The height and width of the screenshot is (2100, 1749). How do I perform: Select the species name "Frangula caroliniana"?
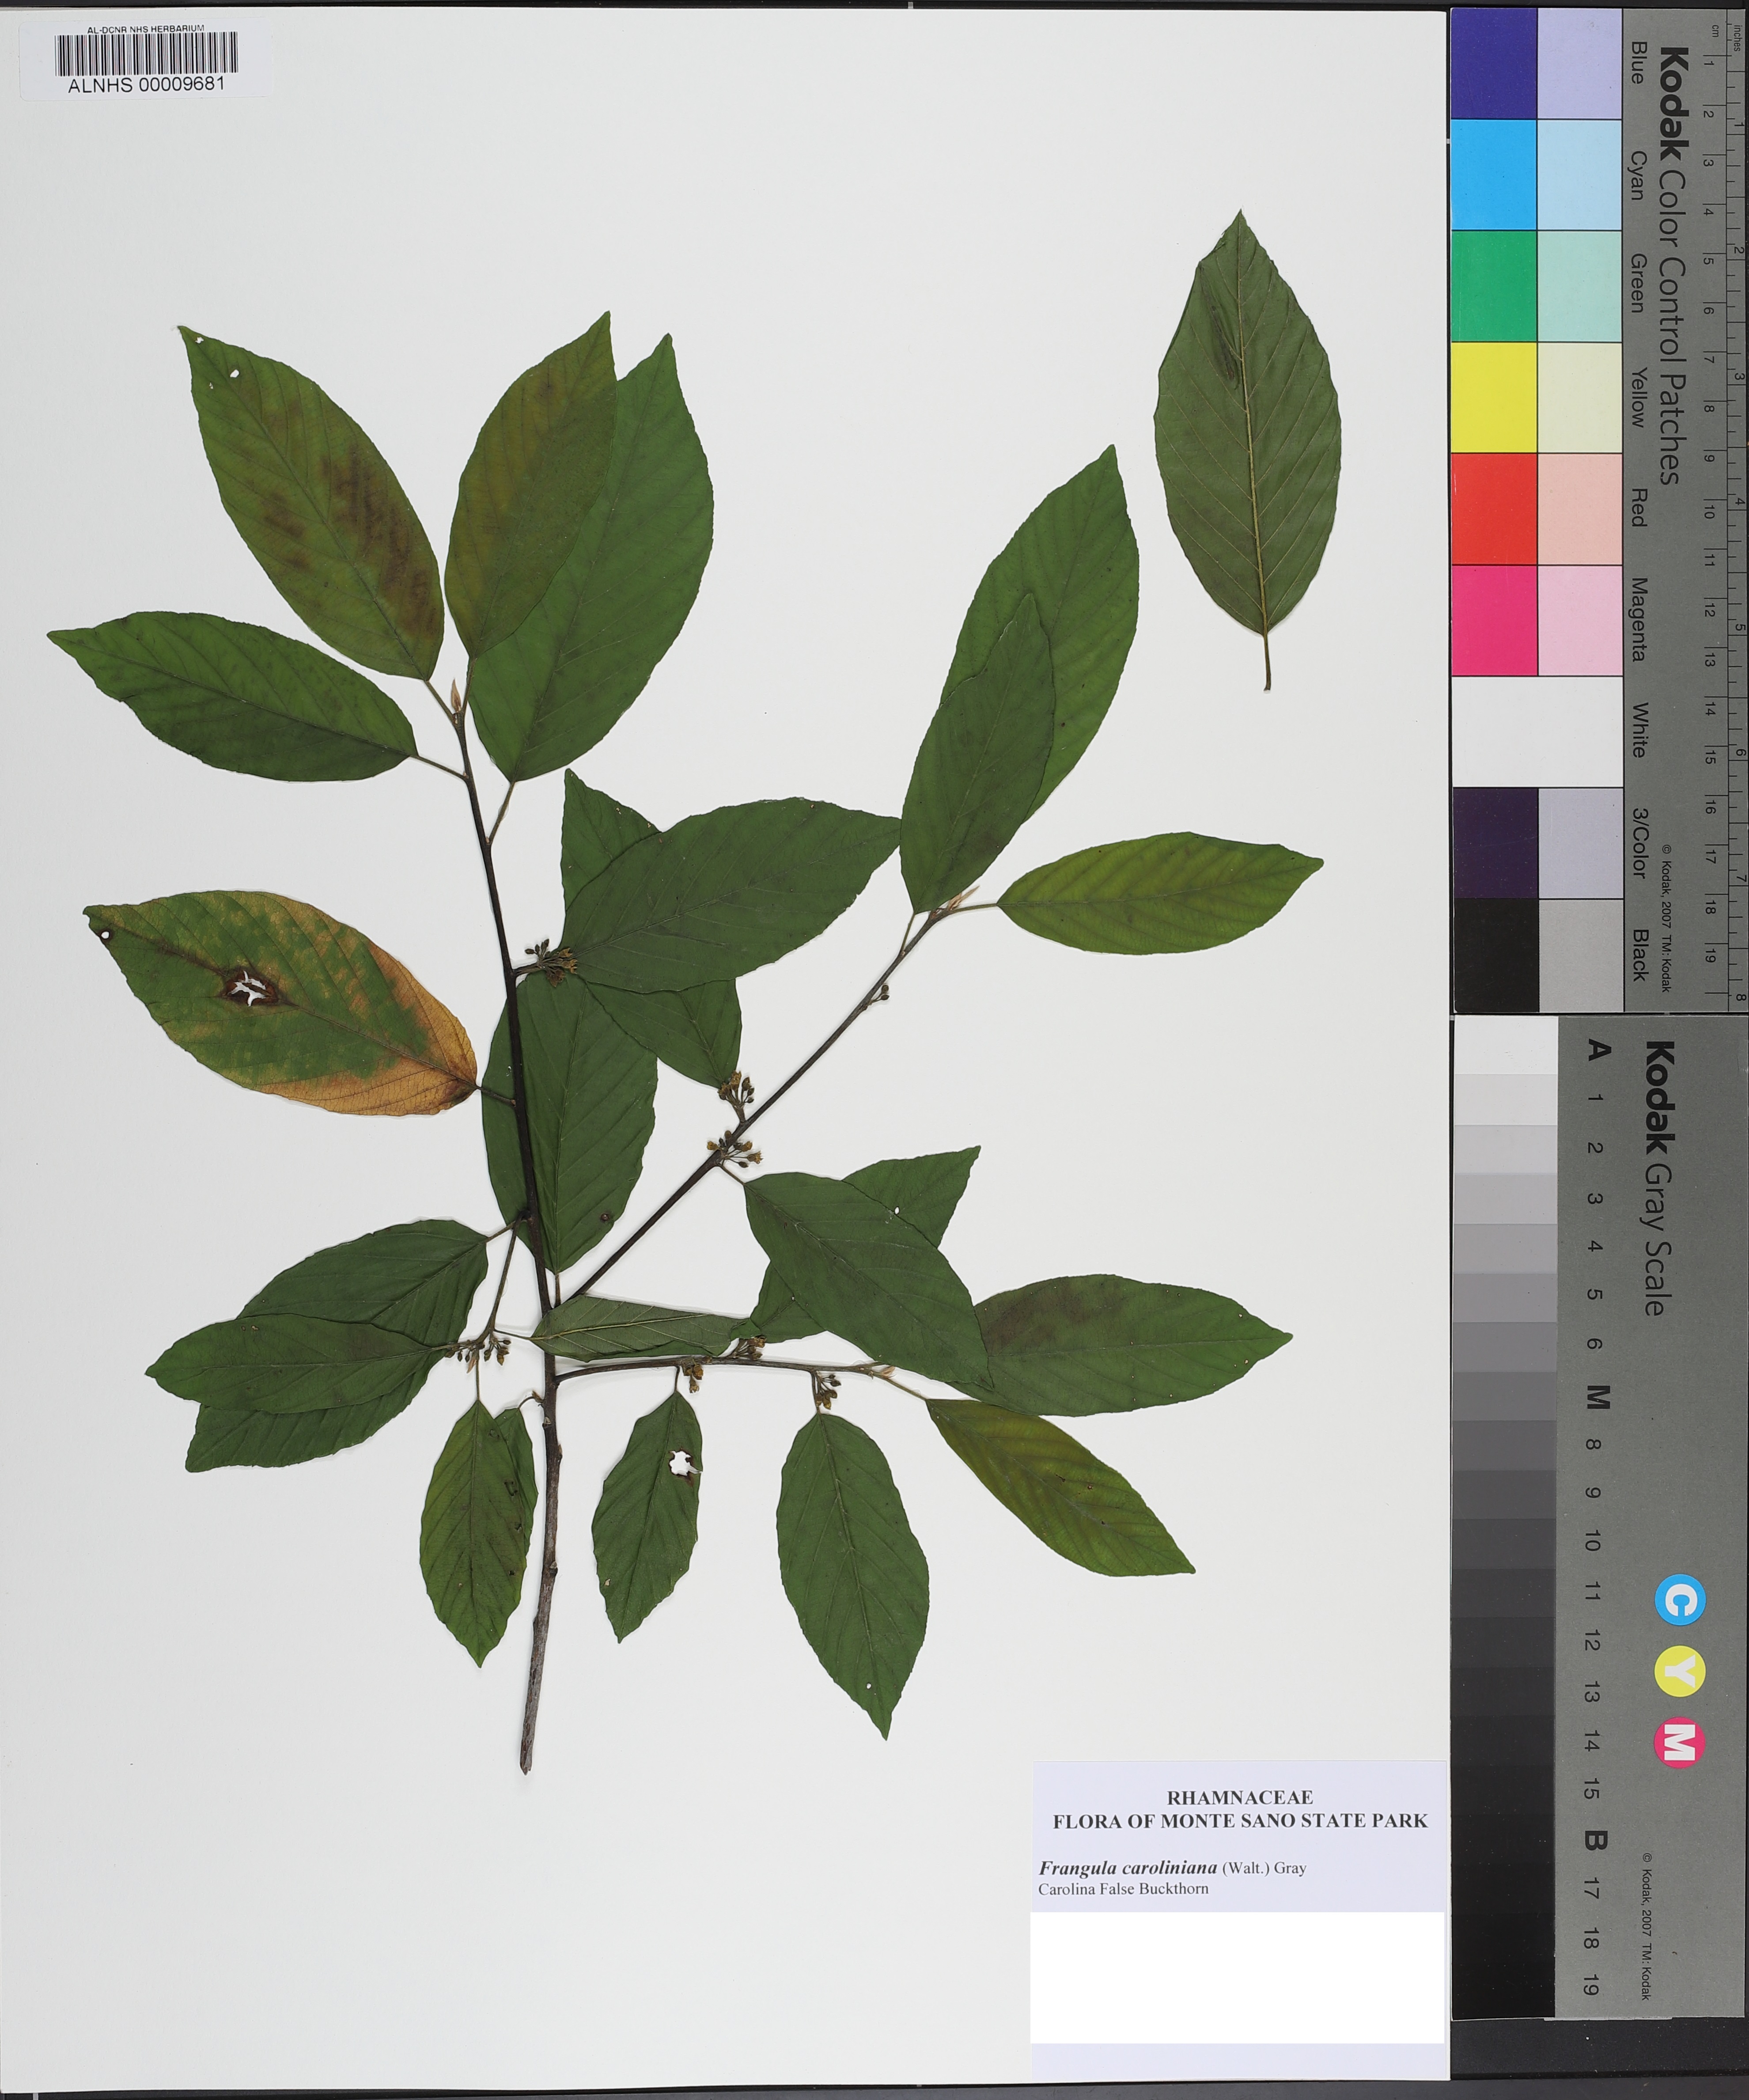point(1127,1867)
